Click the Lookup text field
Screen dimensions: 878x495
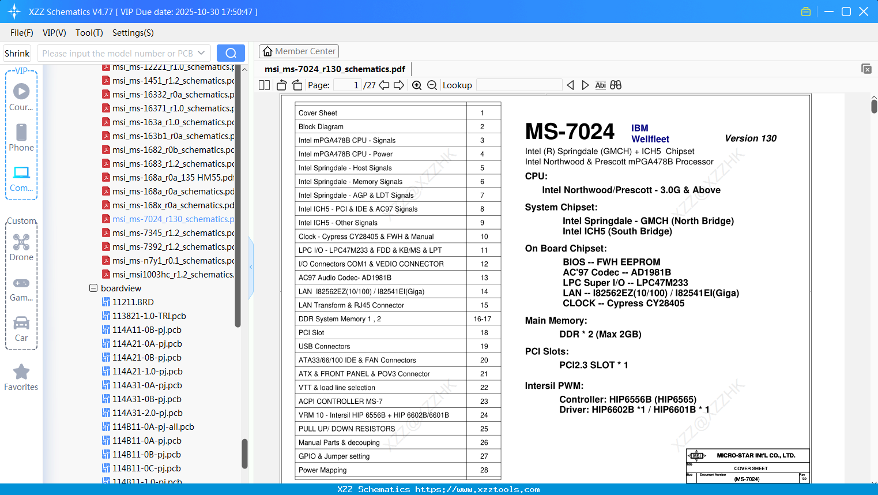click(x=519, y=85)
